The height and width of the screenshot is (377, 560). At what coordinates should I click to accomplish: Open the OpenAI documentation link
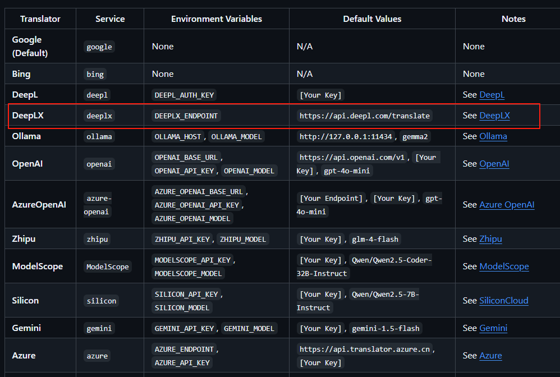[x=494, y=164]
